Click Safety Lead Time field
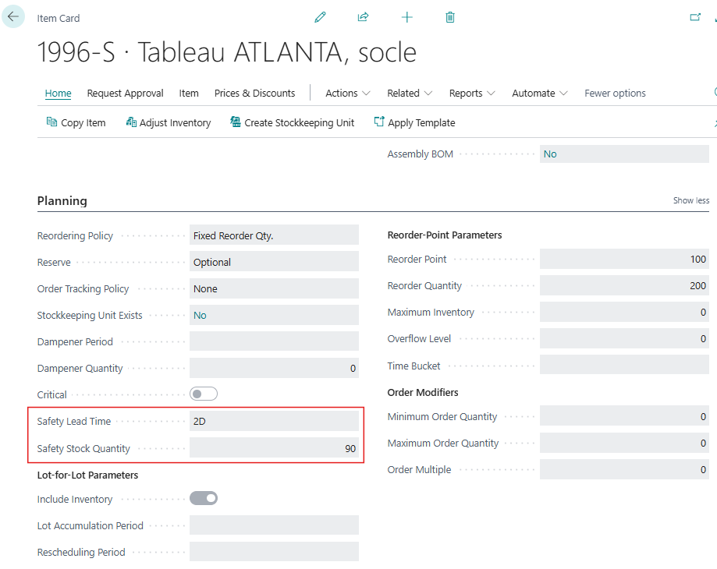 pos(274,421)
